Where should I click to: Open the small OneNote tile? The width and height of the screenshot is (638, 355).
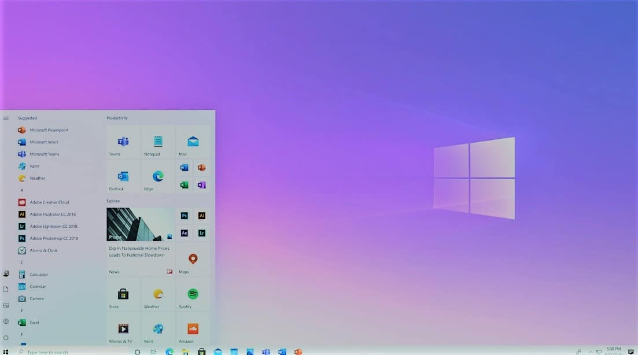click(202, 185)
